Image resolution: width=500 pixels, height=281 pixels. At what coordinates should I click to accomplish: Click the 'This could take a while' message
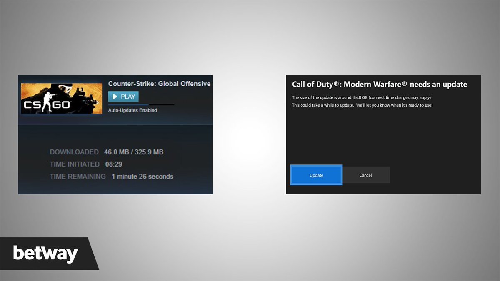362,105
